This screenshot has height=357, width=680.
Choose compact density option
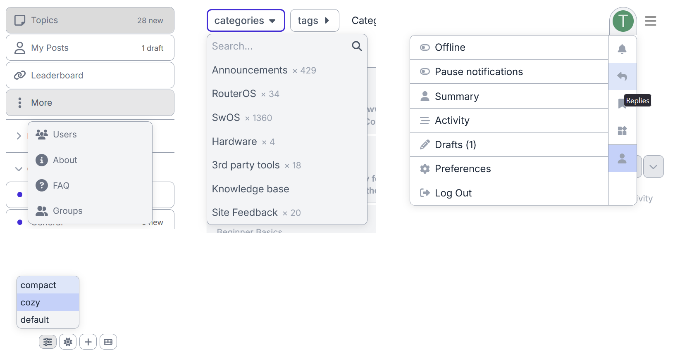38,285
